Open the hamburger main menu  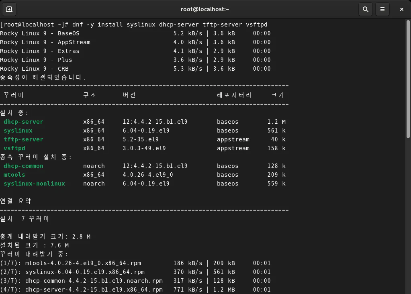[x=382, y=9]
